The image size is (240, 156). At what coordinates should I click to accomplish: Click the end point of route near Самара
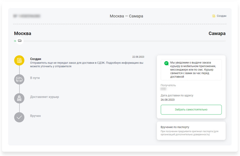[225, 41]
